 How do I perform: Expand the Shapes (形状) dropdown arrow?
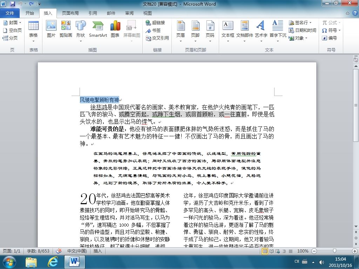[81, 41]
